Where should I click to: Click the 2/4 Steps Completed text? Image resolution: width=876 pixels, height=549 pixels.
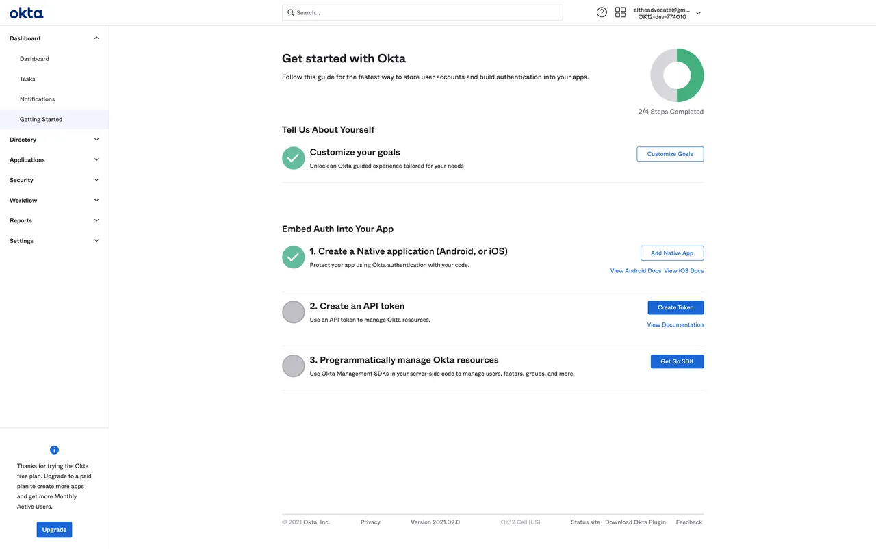[671, 112]
